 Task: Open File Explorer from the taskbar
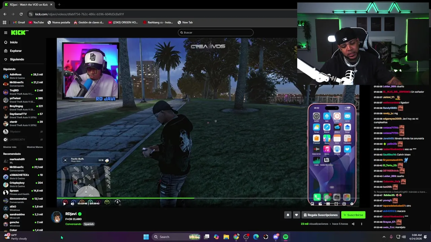tap(226, 237)
